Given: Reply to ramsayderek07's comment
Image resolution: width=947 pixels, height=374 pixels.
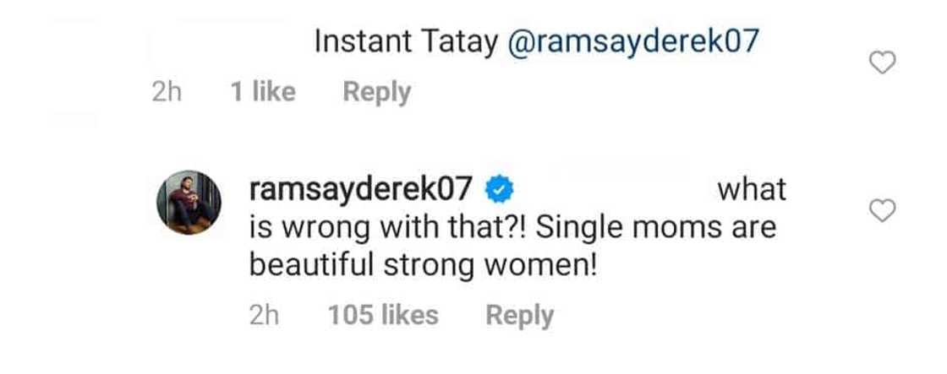Looking at the screenshot, I should tap(519, 316).
